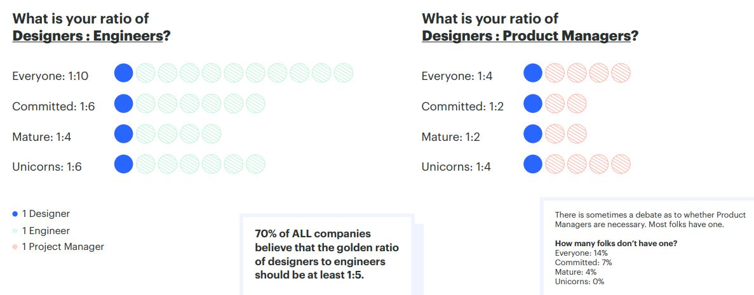Select the blue designer circle in Unicorns 1:6 row
Viewport: 754px width, 295px height.
click(124, 164)
